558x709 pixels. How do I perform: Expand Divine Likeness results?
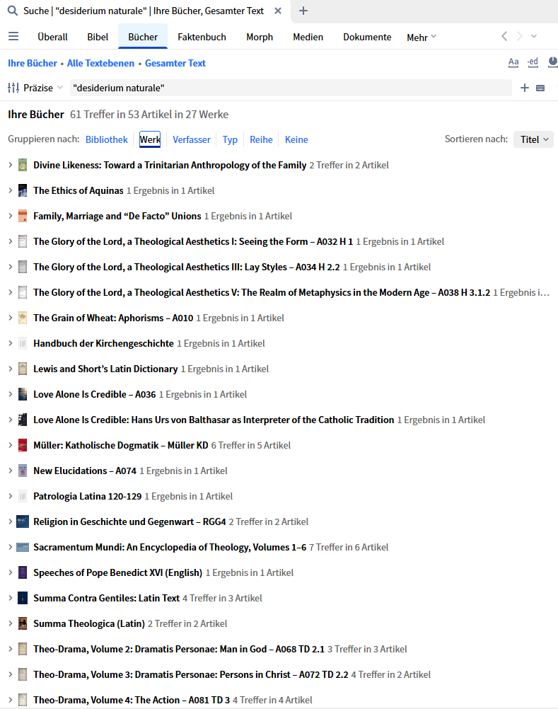(x=10, y=165)
